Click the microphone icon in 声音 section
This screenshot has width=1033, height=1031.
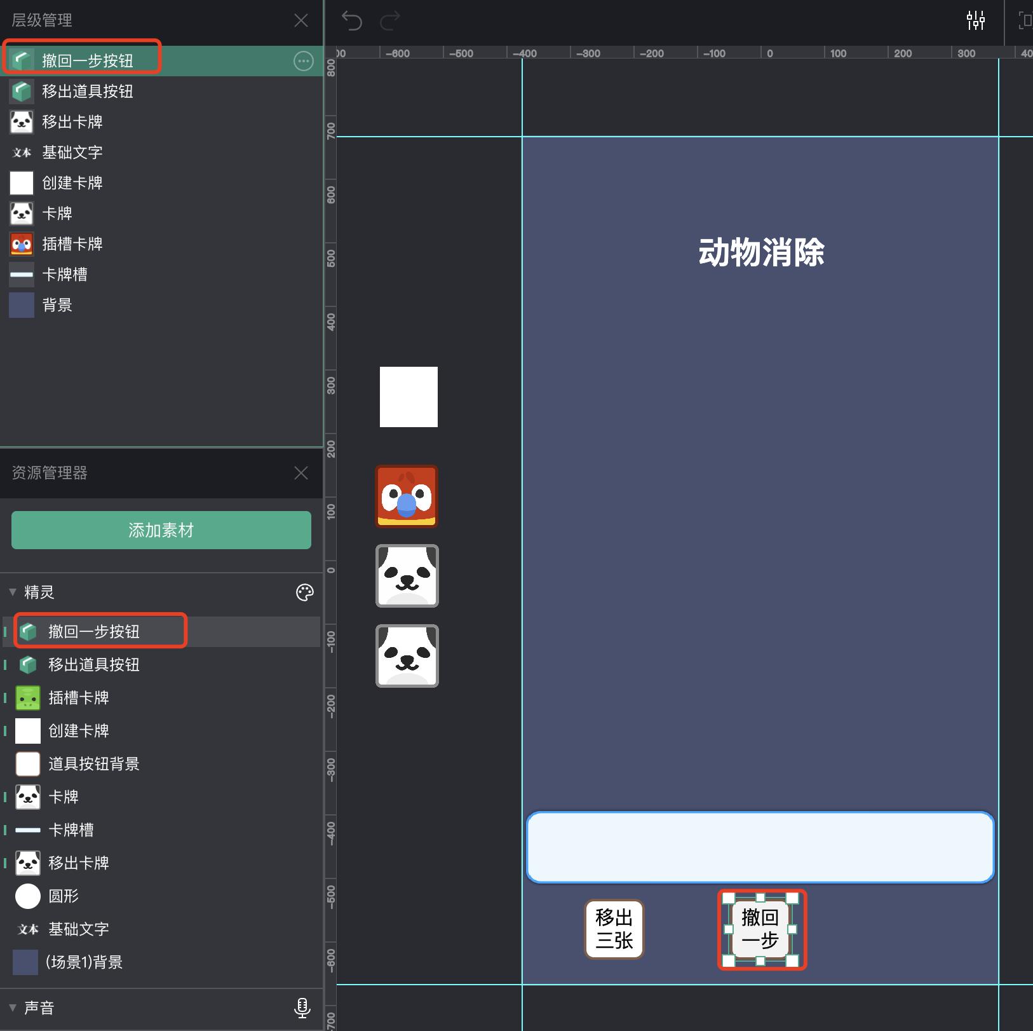[302, 1008]
